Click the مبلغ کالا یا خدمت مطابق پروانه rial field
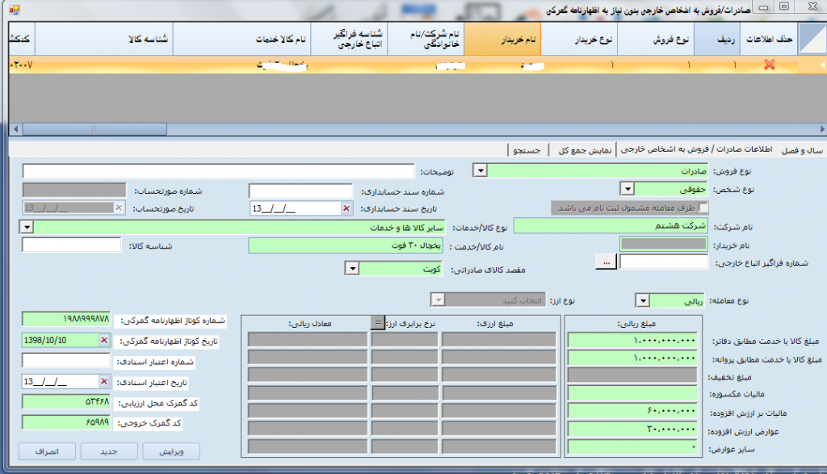 click(x=632, y=359)
